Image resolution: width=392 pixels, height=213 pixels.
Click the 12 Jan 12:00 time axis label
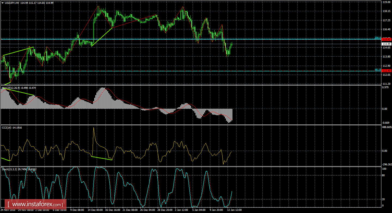(235, 210)
